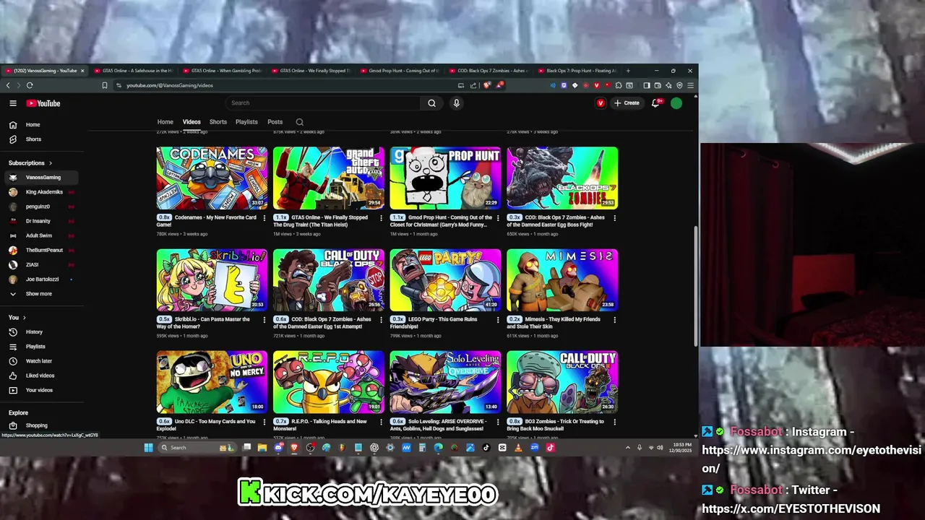Screen dimensions: 925x520
Task: Search within the channel using the magnifier icon
Action: point(299,122)
